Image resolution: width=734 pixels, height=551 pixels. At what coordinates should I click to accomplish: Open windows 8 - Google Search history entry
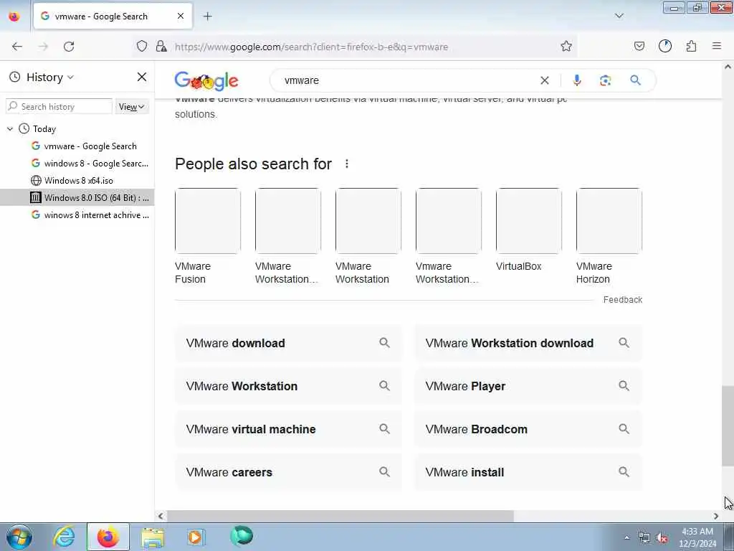click(90, 164)
